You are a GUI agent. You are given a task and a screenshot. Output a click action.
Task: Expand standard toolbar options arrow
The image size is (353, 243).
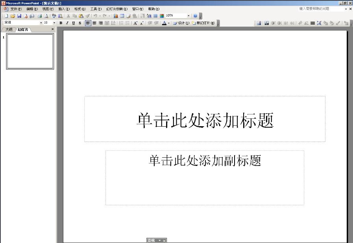[x=201, y=17]
